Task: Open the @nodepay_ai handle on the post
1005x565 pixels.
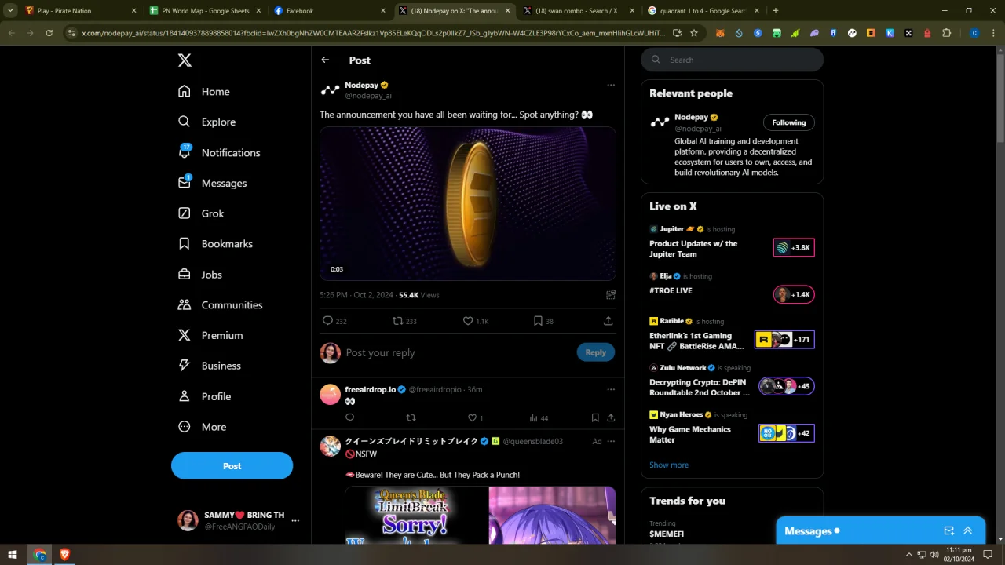Action: click(x=368, y=96)
